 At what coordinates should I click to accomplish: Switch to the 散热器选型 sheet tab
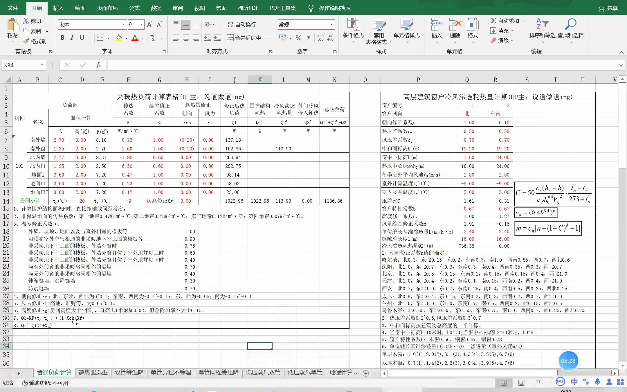93,373
